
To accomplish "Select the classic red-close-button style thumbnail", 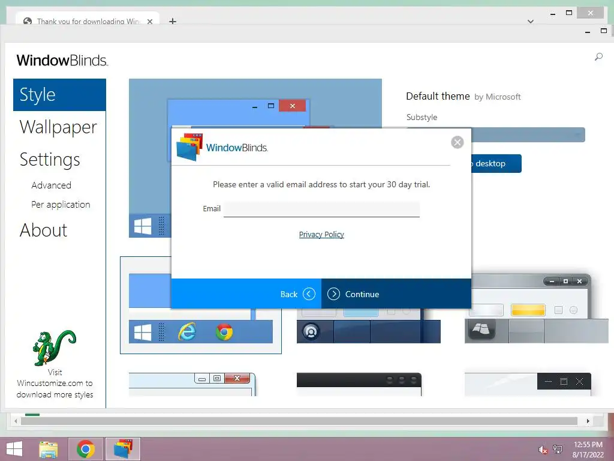I will pyautogui.click(x=192, y=384).
